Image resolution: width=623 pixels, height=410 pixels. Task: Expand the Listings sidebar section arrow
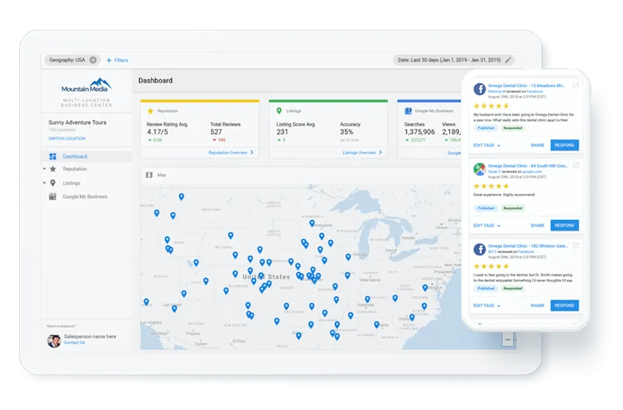pos(45,183)
